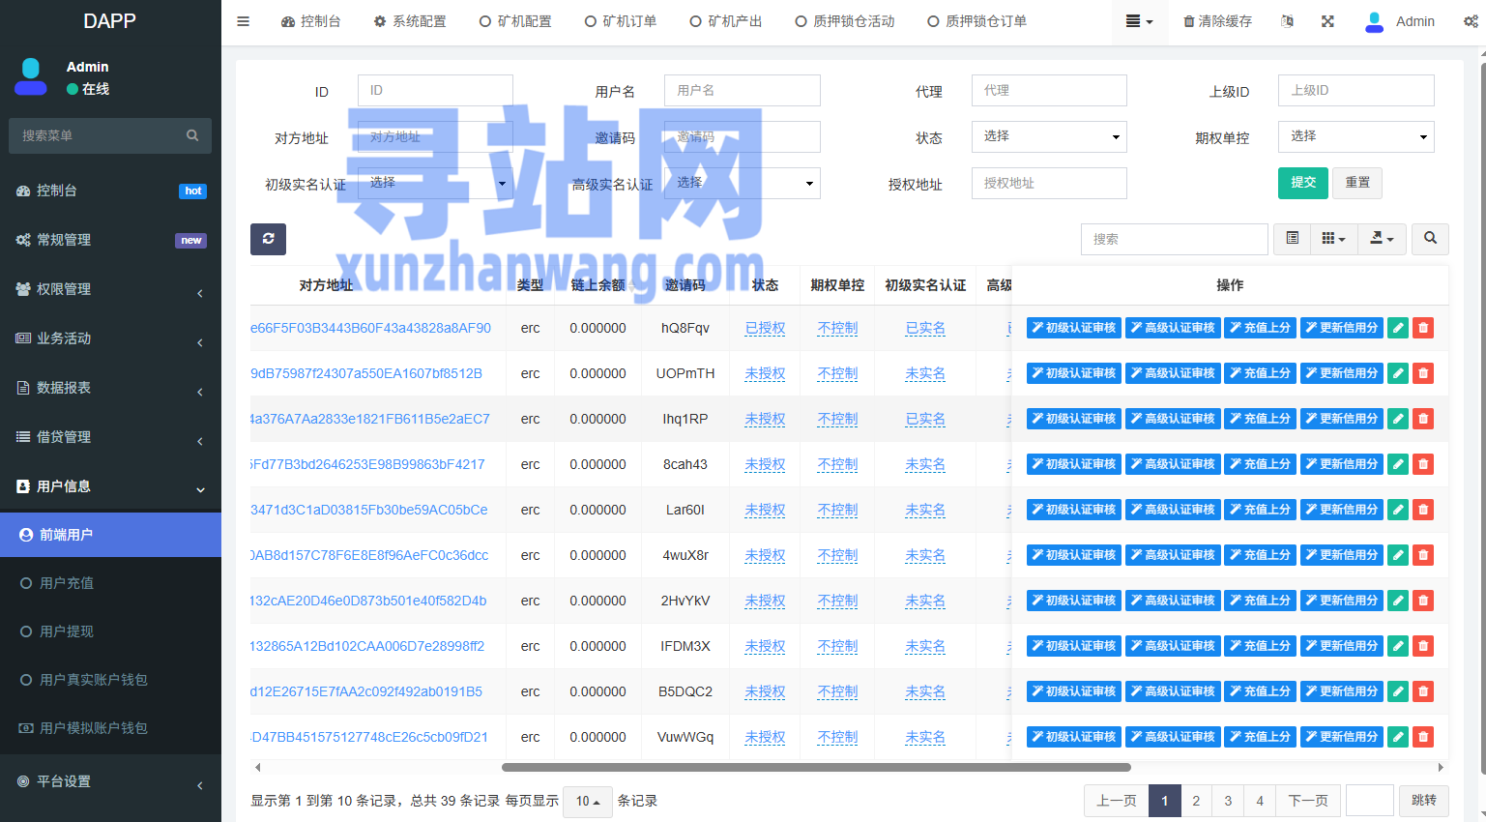
Task: Click the magnifier search icon above table
Action: click(1430, 238)
